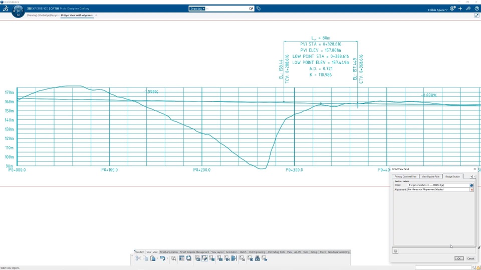Switch to Bridge View with alignment tab
Screen dimensions: 481x270
(77, 15)
